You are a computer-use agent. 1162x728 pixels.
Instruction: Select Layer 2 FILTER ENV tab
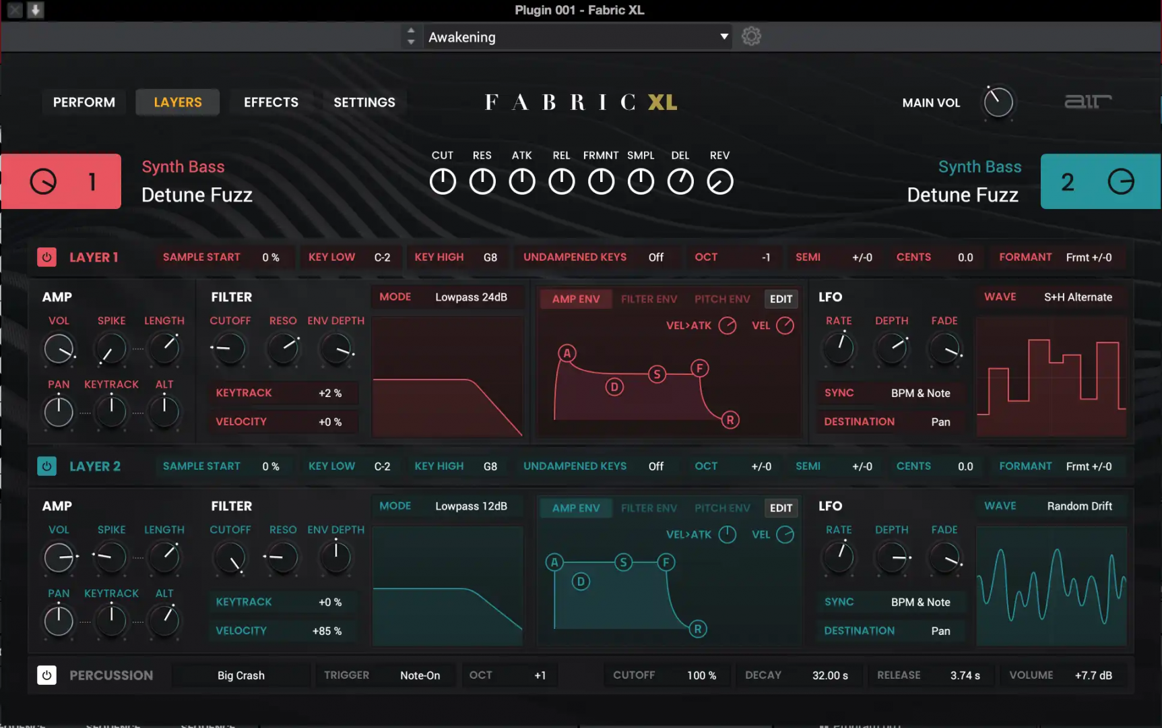click(x=649, y=508)
